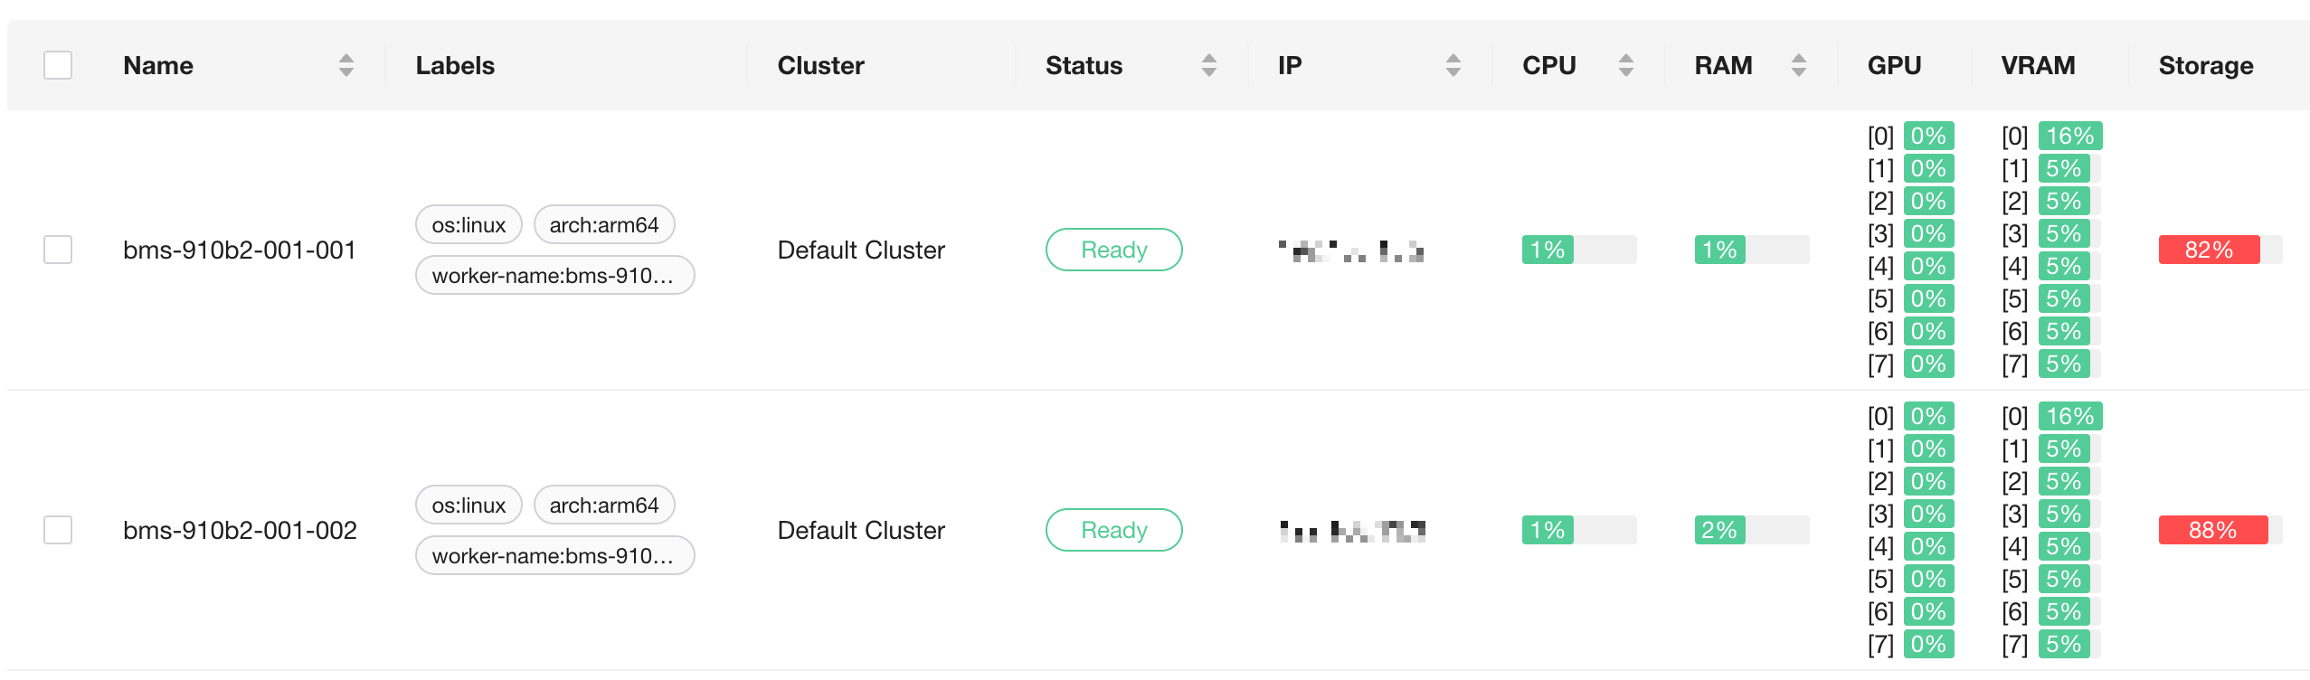This screenshot has height=680, width=2310.
Task: Toggle the select-all header checkbox
Action: click(58, 65)
